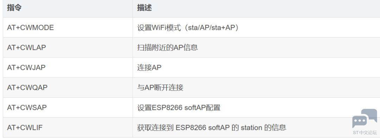Click the 扫描附近的AP信息 description
Screen dimensions: 380x138
pos(167,48)
